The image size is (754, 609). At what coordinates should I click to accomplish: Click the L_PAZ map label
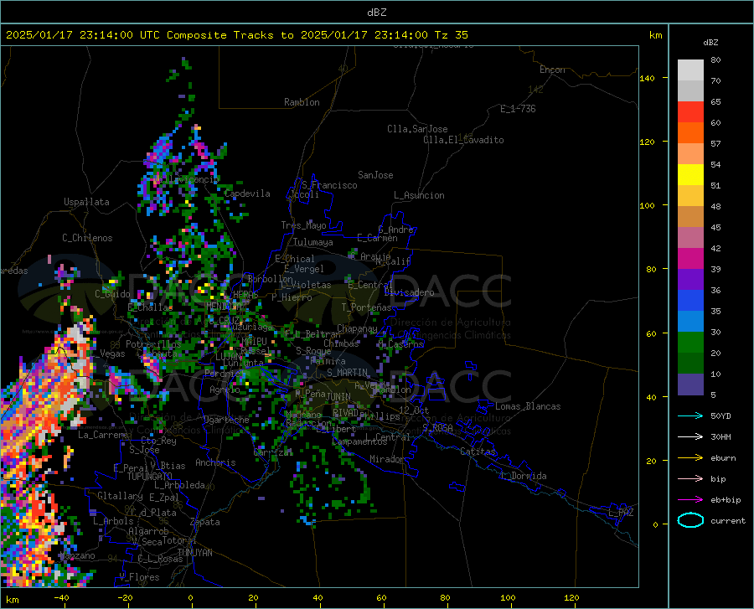tap(621, 513)
